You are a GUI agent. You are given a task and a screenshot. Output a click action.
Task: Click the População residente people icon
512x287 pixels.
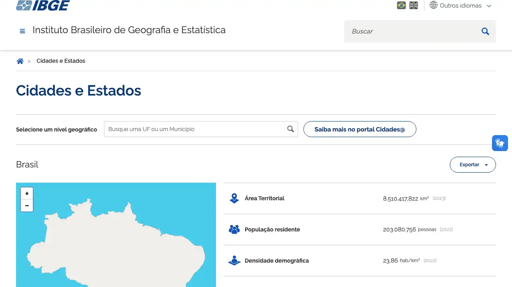[234, 229]
